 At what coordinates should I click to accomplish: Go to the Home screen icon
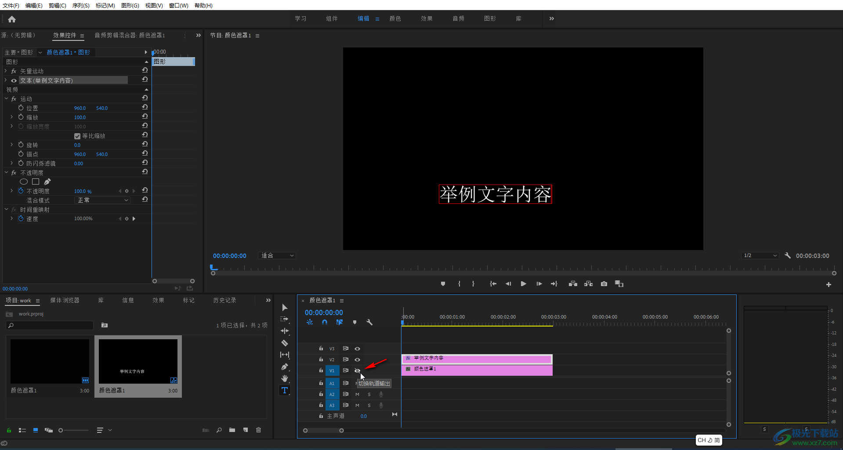pos(12,19)
